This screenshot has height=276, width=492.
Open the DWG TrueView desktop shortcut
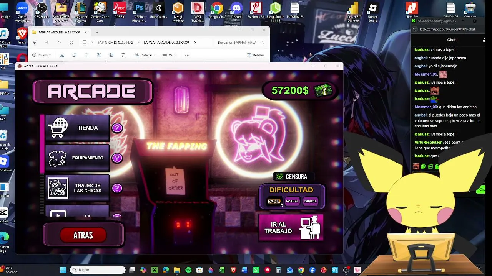point(197,11)
